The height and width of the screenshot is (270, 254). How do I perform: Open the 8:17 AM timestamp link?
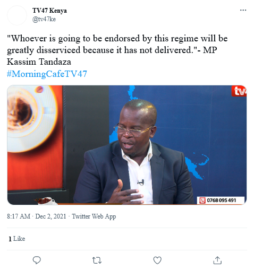coord(19,216)
